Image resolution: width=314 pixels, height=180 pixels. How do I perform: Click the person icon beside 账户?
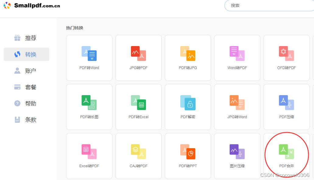pyautogui.click(x=17, y=71)
